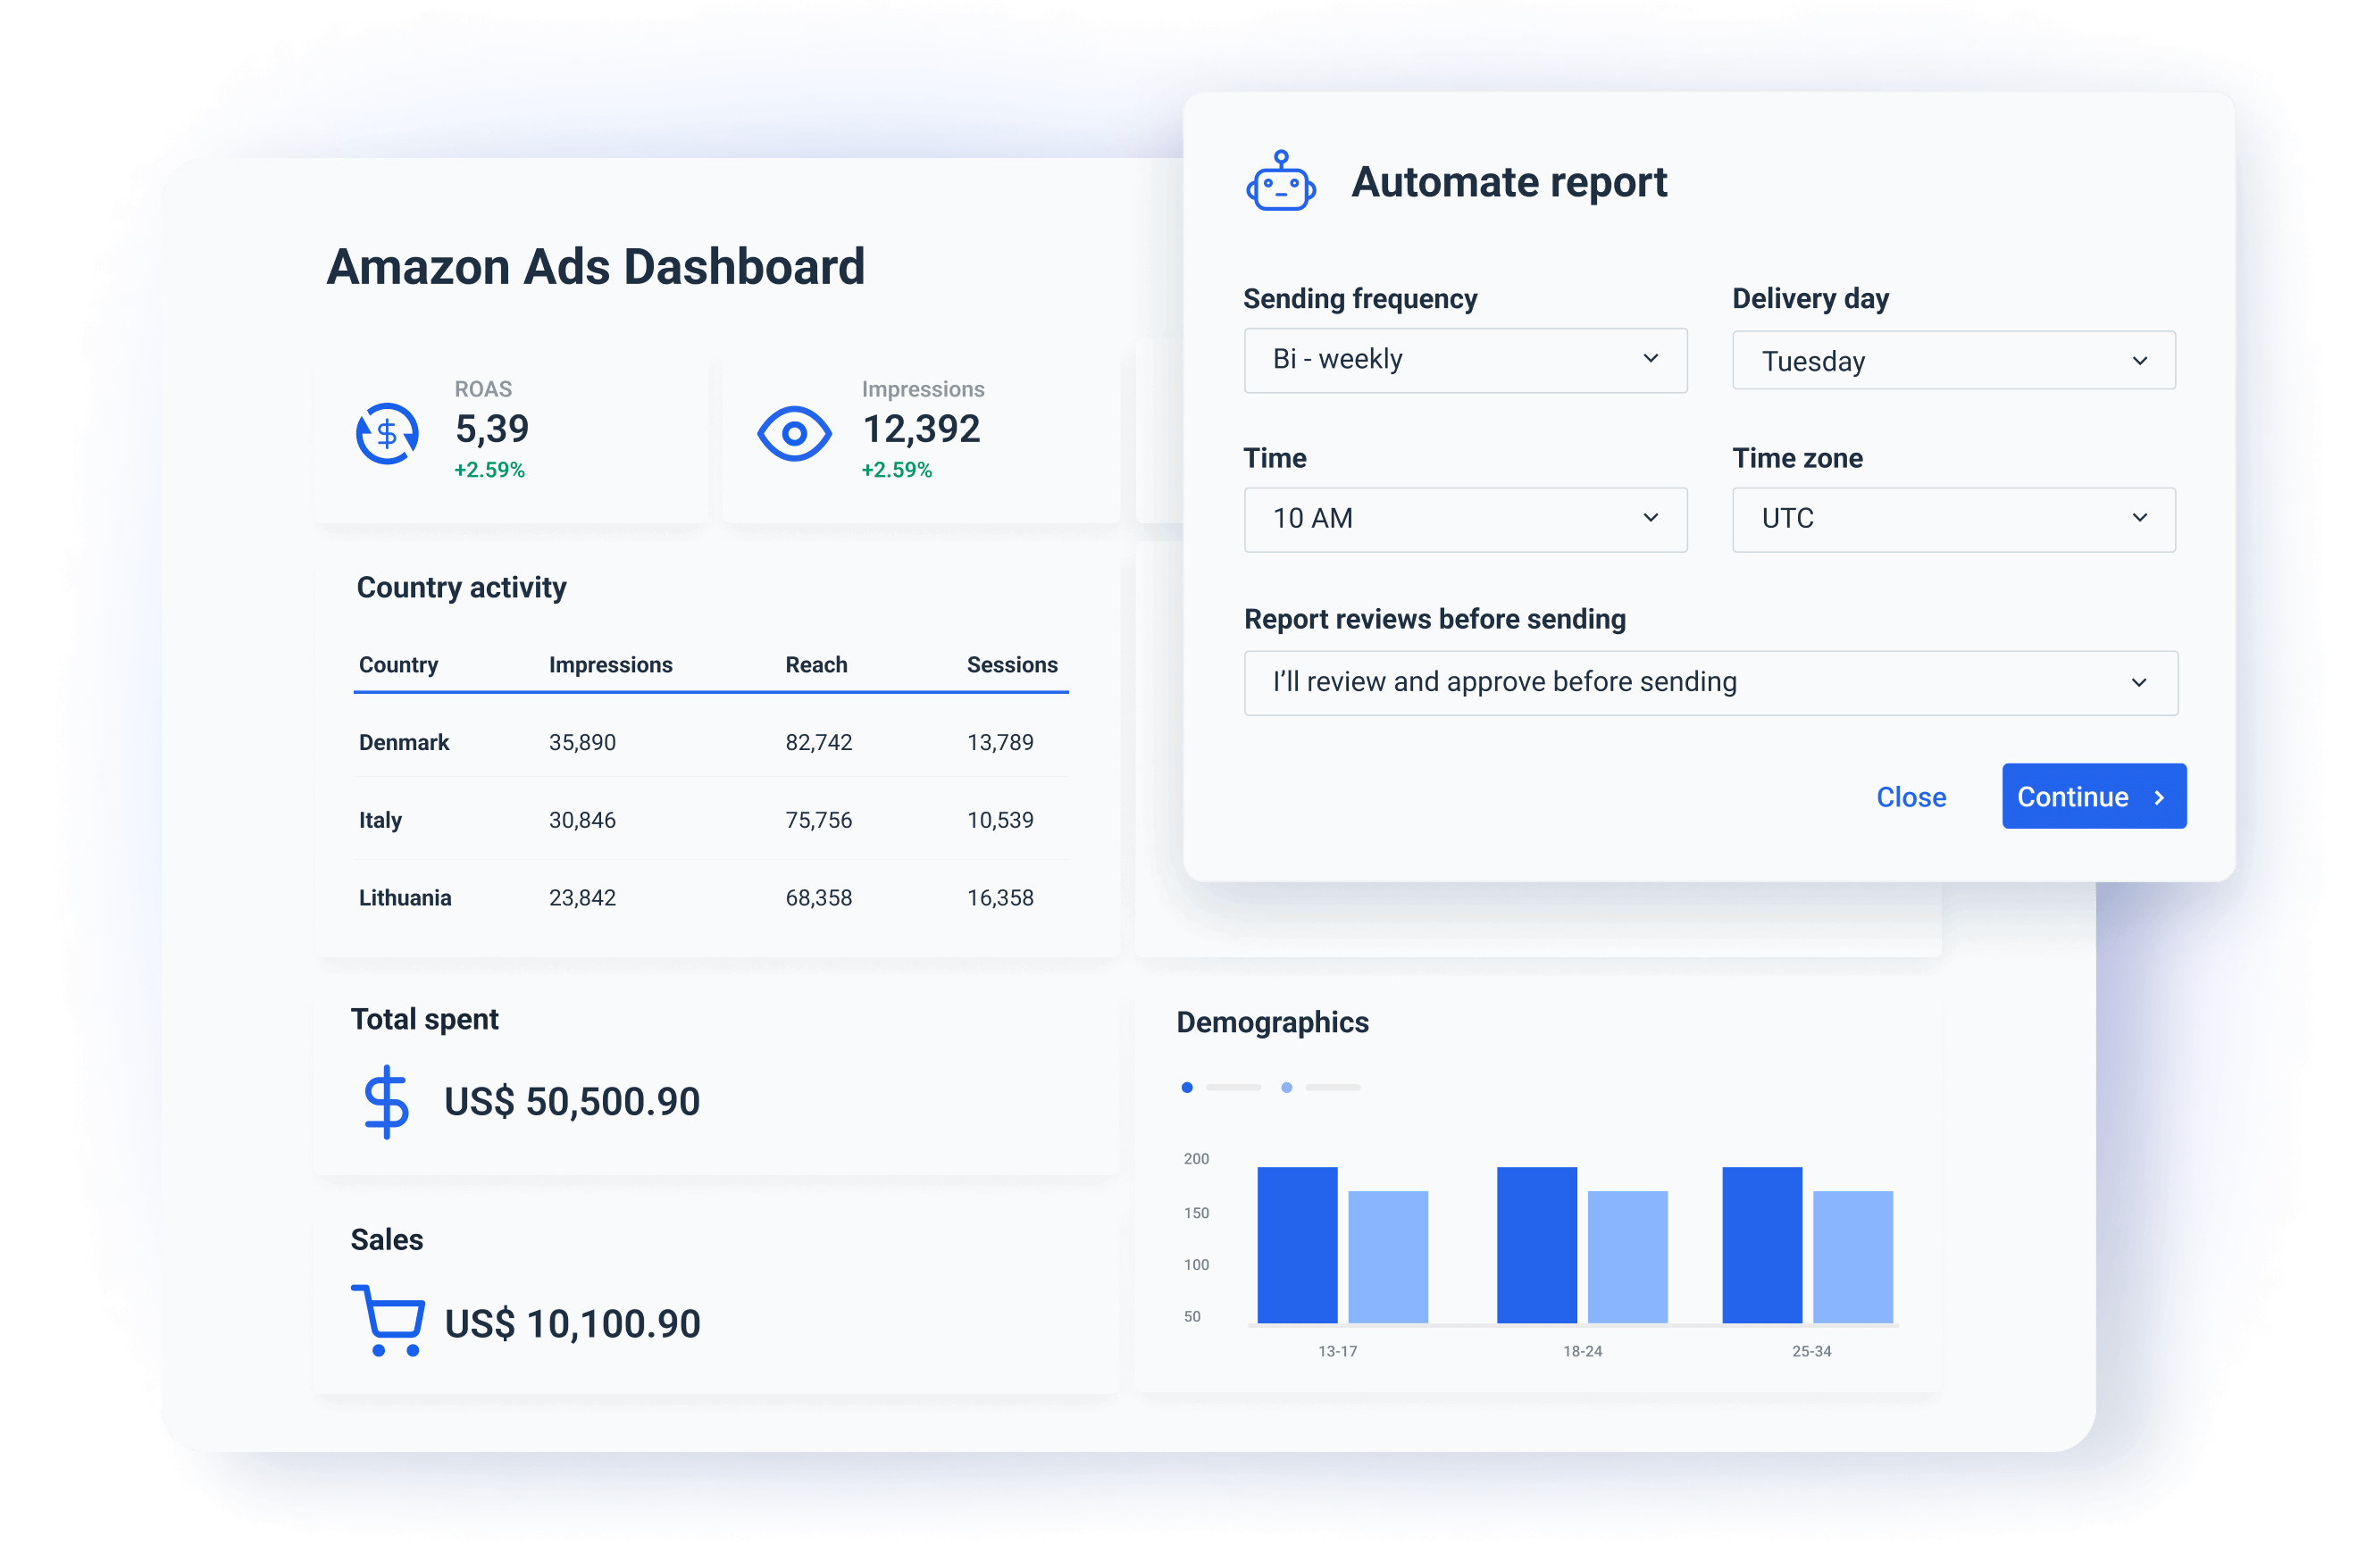Click the chevron on the UTC selector
Screen dimensions: 2358x1560
(2141, 518)
